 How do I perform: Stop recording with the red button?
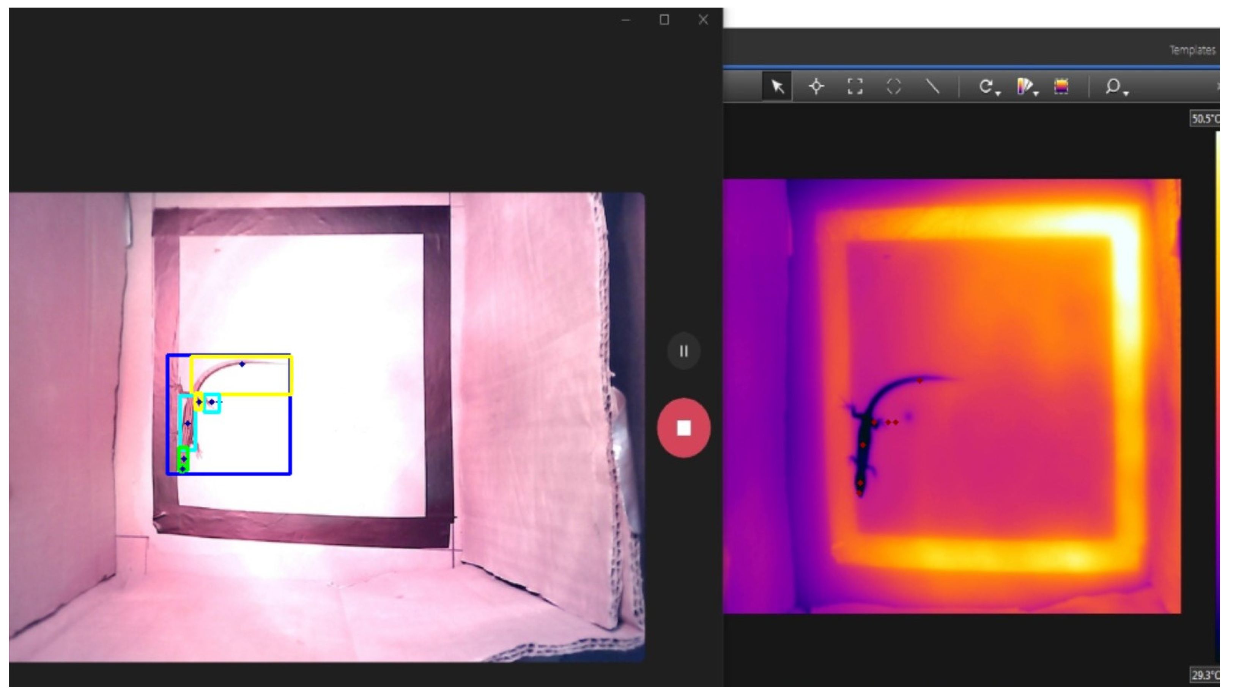pyautogui.click(x=683, y=428)
